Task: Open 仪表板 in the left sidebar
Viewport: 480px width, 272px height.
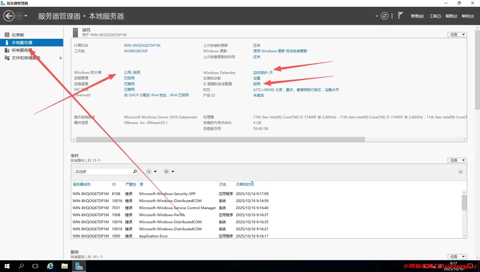Action: click(x=18, y=35)
